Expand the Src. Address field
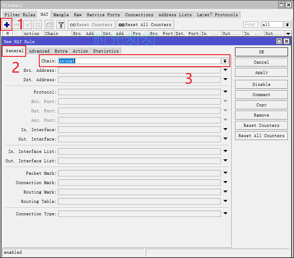This screenshot has width=294, height=258. pos(225,70)
